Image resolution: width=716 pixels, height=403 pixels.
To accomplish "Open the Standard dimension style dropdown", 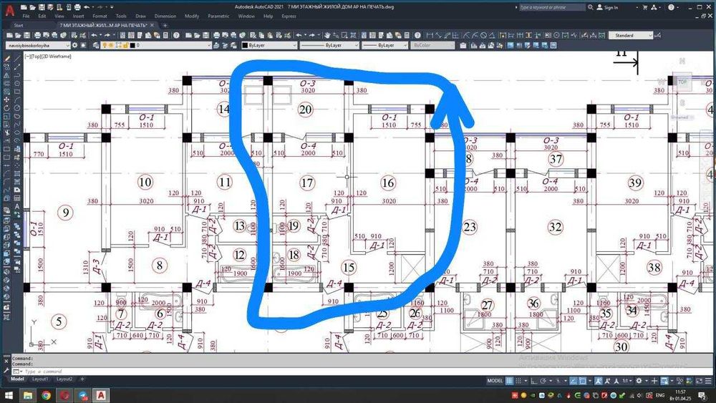I will click(x=631, y=35).
